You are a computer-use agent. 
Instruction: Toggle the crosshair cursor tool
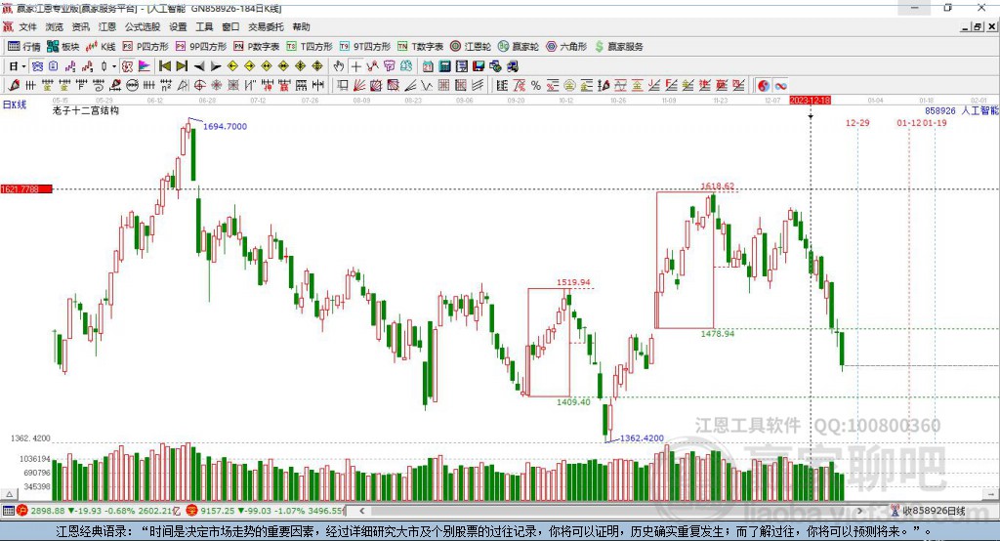pos(355,66)
